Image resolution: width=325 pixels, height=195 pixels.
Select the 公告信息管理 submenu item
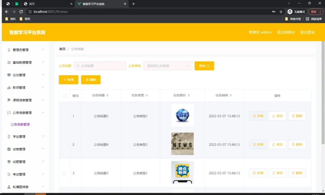[20, 124]
